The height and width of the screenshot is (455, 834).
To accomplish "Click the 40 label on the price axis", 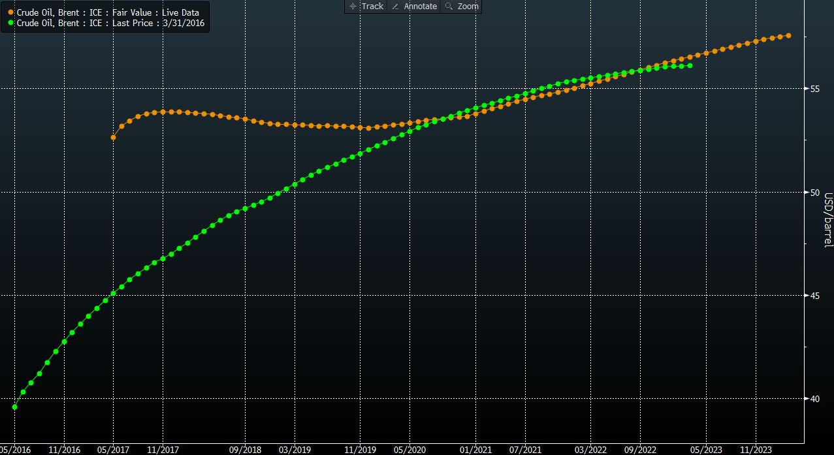I will [x=814, y=398].
